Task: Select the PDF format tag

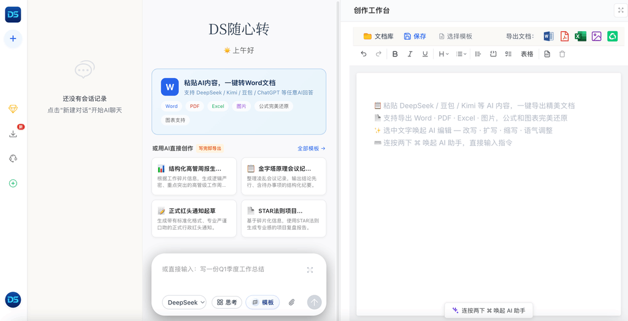Action: point(194,107)
